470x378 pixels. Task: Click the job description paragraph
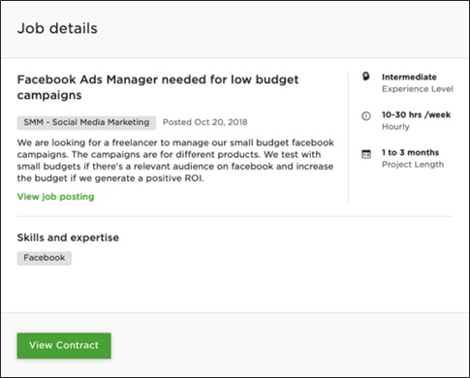point(175,161)
